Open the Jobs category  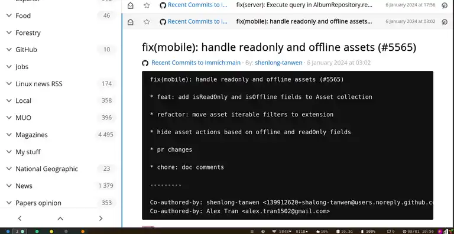pos(22,67)
